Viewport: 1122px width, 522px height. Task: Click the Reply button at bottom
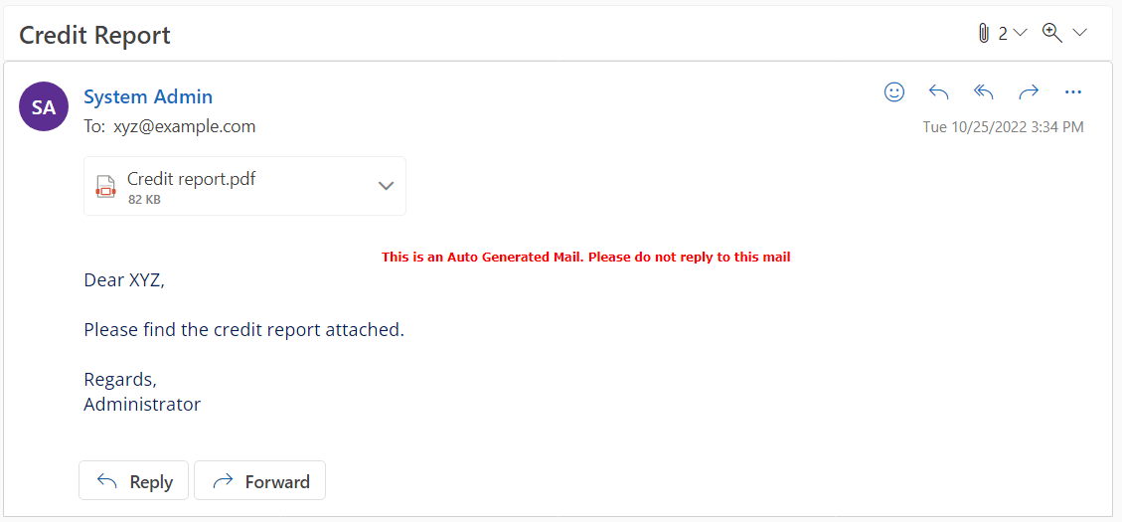coord(134,480)
